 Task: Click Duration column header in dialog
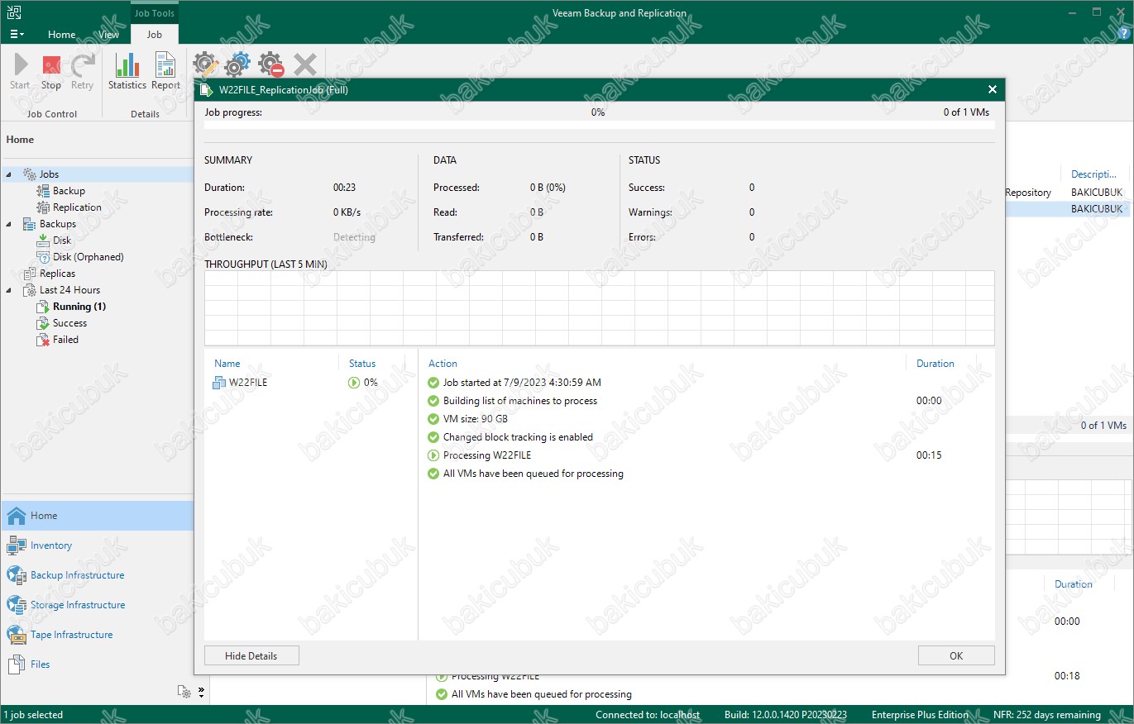(935, 364)
